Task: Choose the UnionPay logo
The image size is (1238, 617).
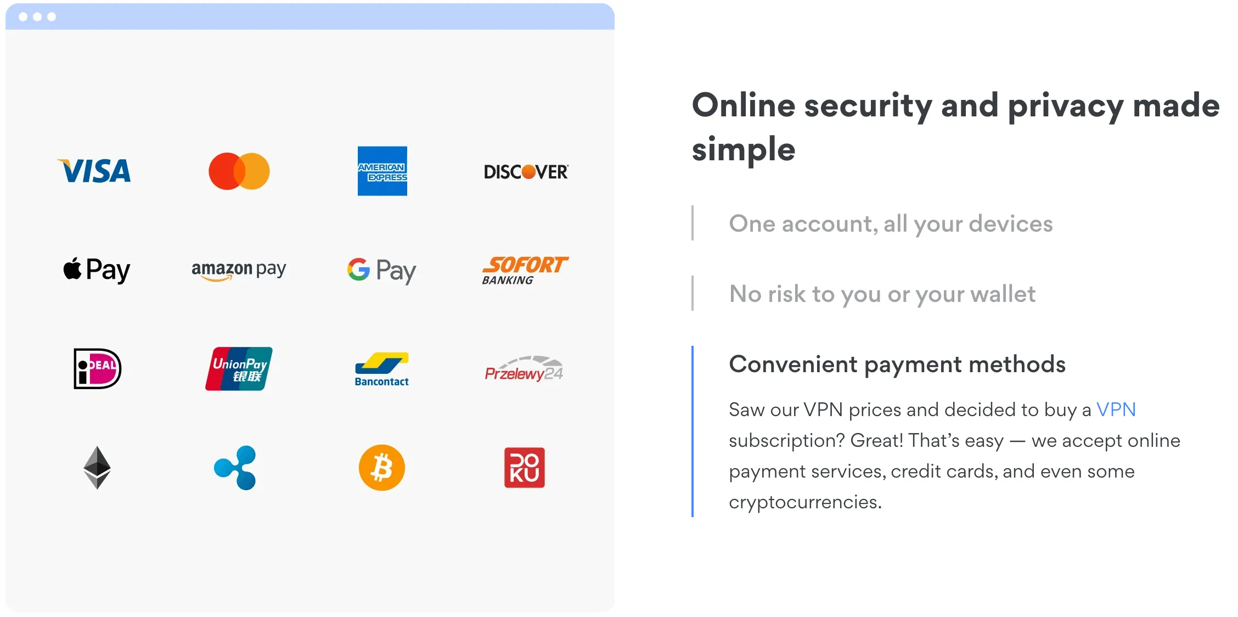Action: tap(239, 368)
